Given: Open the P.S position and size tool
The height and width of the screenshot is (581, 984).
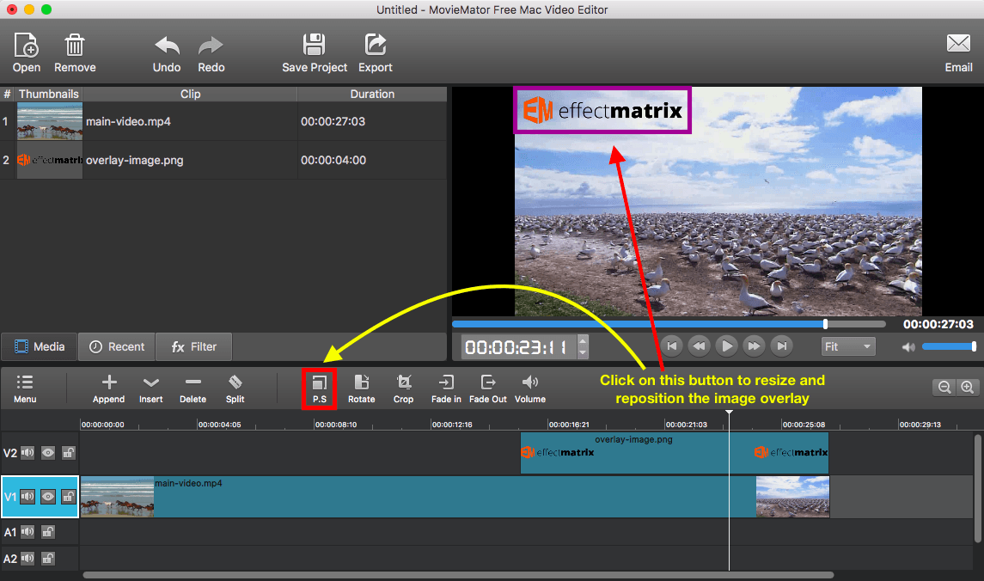Looking at the screenshot, I should pyautogui.click(x=320, y=389).
